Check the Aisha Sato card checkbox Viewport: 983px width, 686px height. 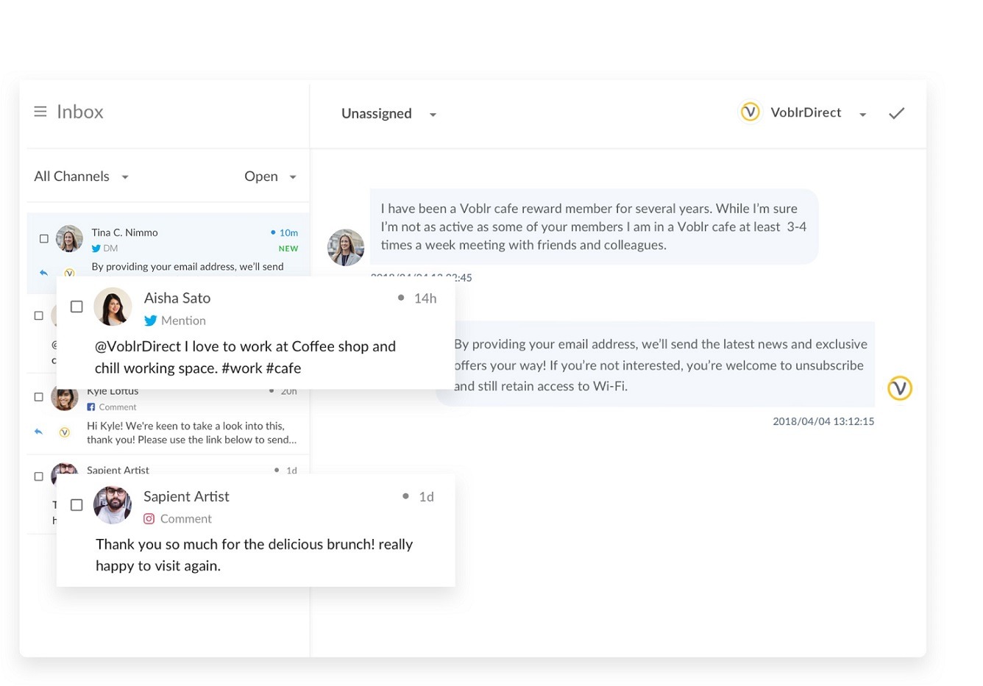[x=77, y=307]
